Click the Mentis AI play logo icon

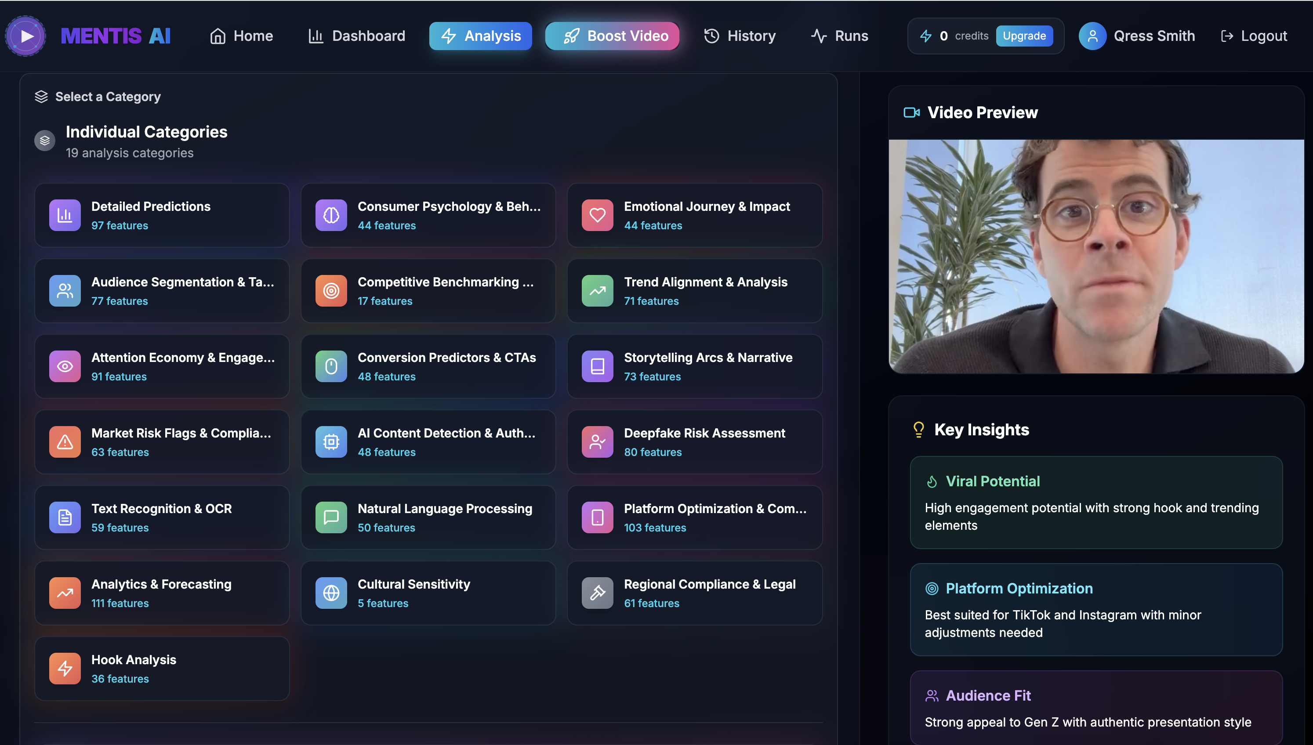click(25, 36)
